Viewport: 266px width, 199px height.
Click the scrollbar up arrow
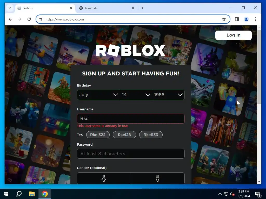pos(259,27)
